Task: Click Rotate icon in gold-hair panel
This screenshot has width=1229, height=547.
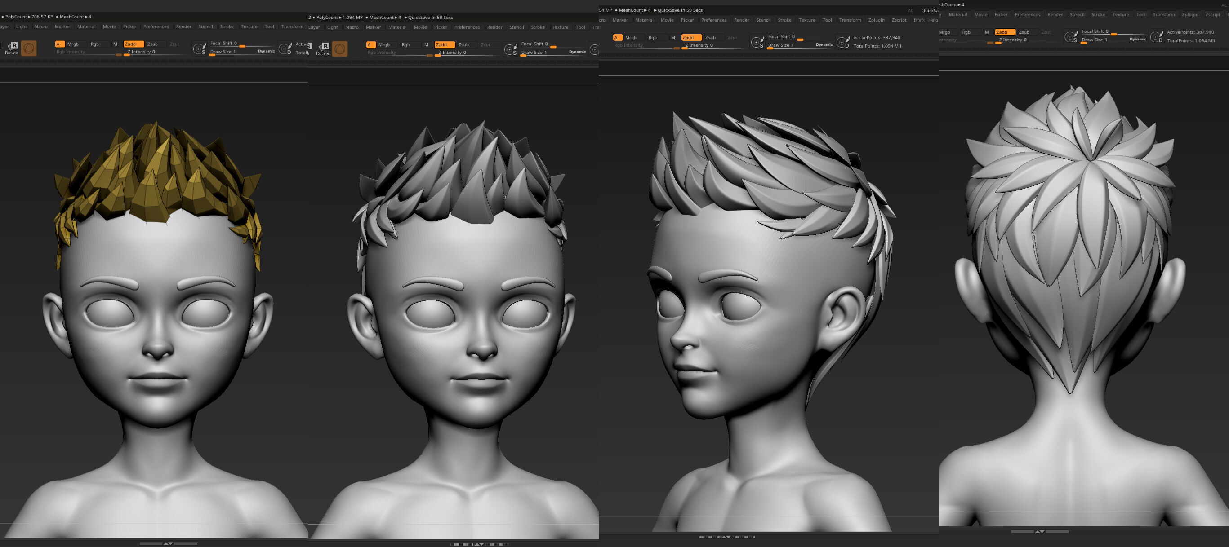Action: 12,48
